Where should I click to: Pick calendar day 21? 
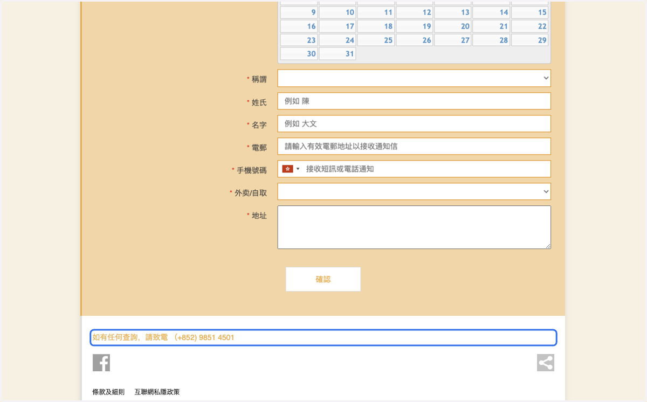(x=491, y=26)
